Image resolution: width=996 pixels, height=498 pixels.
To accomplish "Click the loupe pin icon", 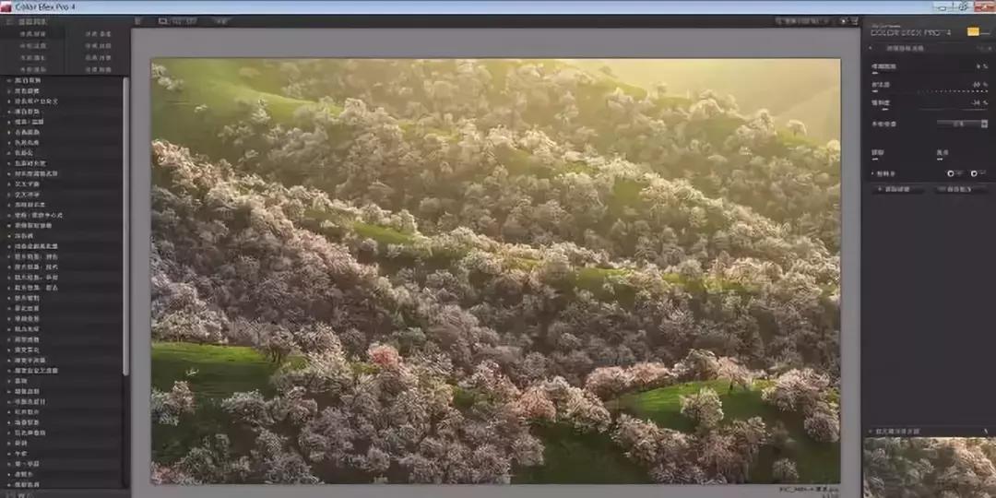I will pyautogui.click(x=987, y=432).
